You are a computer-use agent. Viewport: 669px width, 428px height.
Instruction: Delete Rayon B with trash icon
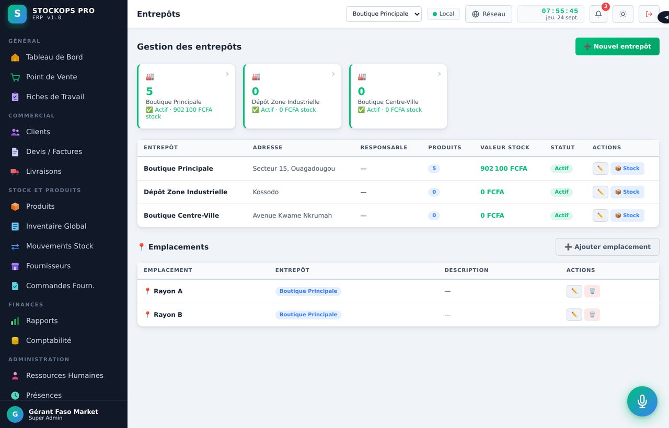[x=592, y=315]
